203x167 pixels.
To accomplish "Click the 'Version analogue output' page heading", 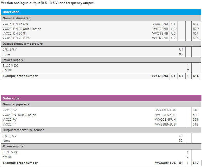I will tap(47, 3).
